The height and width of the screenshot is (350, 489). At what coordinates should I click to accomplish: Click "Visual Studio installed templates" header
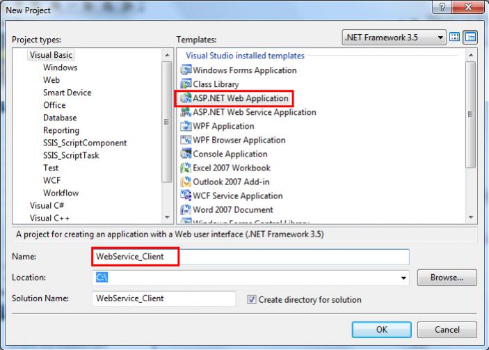point(245,56)
